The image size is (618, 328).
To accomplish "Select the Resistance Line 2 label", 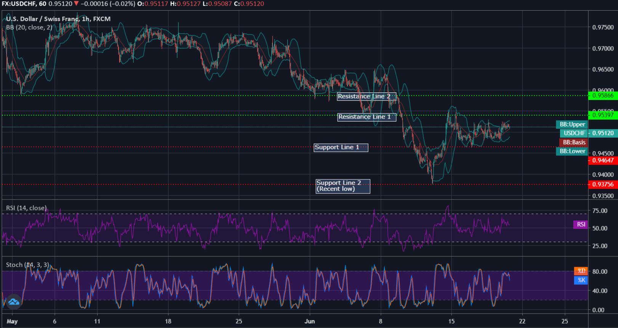I will [x=367, y=97].
